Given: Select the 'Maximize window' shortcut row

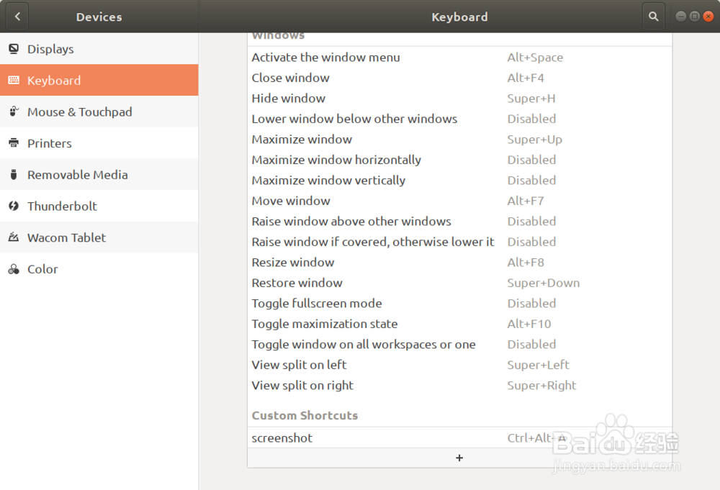Looking at the screenshot, I should tap(459, 139).
